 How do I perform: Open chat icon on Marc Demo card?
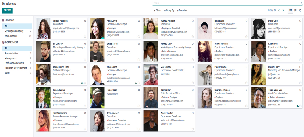pyautogui.click(x=136, y=83)
